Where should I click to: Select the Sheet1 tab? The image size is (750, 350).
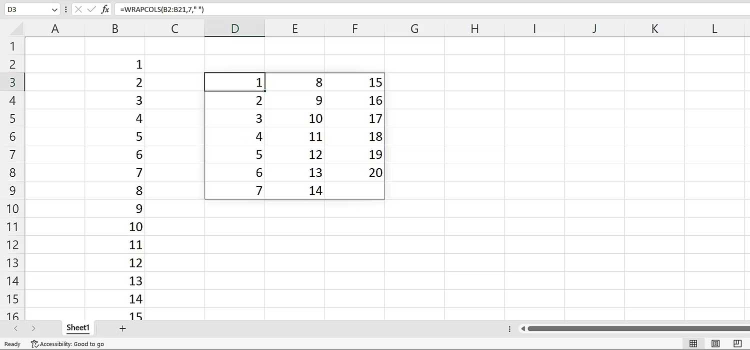pyautogui.click(x=78, y=328)
